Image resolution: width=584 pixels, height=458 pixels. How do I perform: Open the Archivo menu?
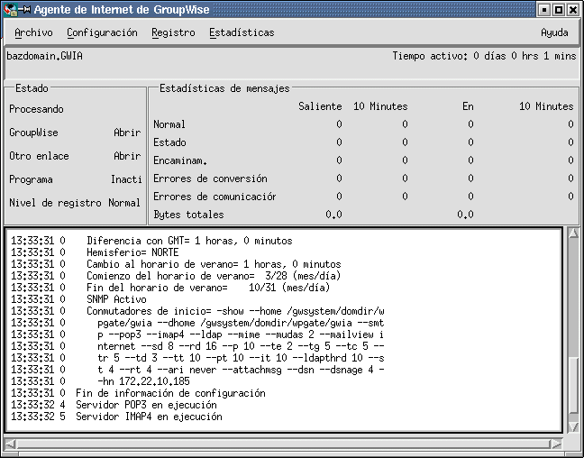33,32
